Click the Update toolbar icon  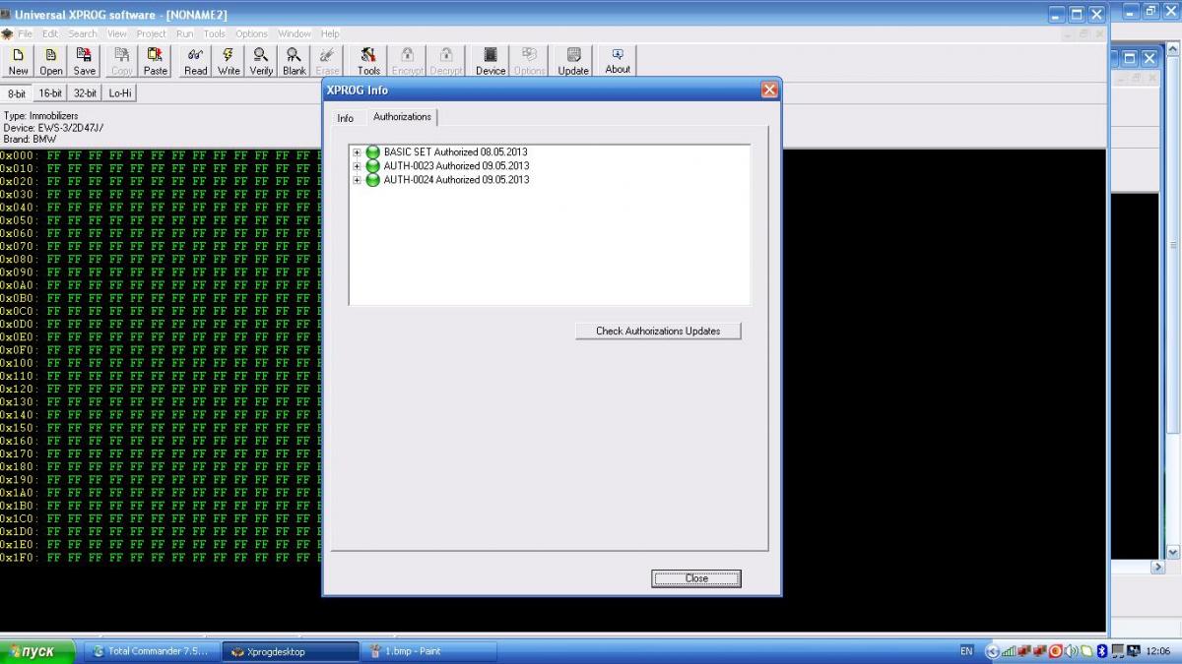573,61
